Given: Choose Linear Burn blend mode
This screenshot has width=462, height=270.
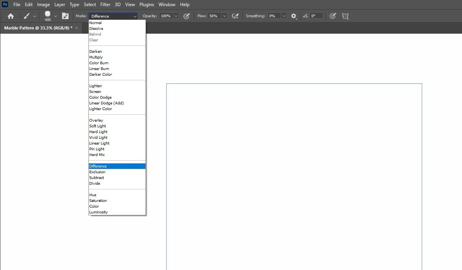Looking at the screenshot, I should coord(117,69).
